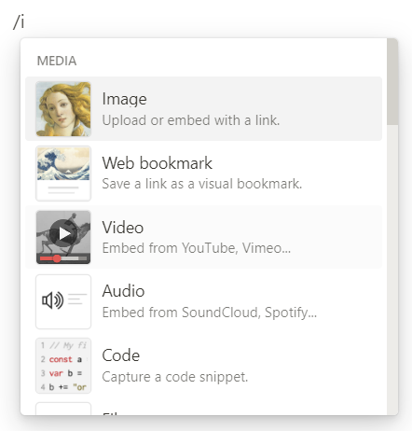The width and height of the screenshot is (412, 431).
Task: Add a Code block
Action: [x=203, y=366]
